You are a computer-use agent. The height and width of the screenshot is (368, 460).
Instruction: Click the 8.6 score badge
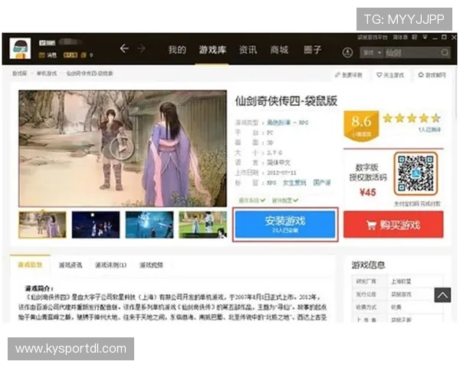pos(361,126)
